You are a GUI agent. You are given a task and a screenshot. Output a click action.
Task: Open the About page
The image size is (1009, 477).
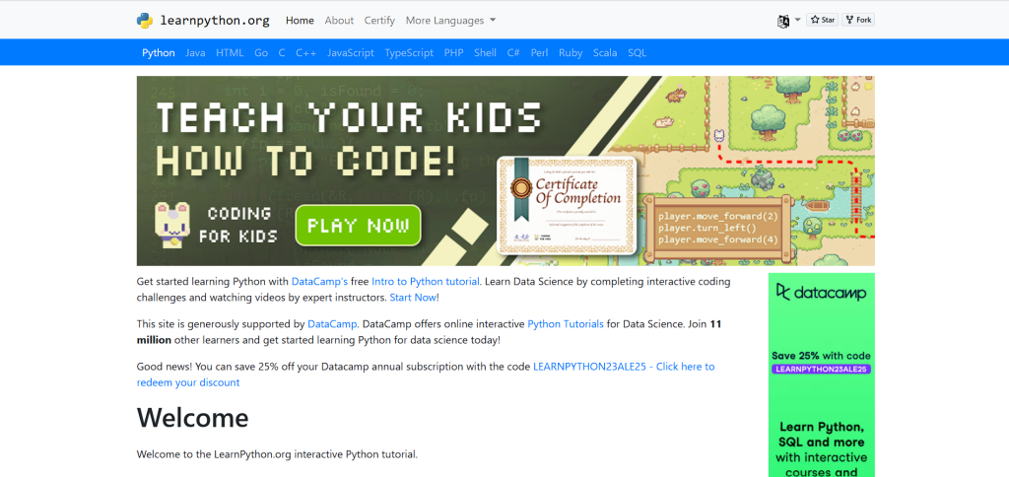[339, 21]
